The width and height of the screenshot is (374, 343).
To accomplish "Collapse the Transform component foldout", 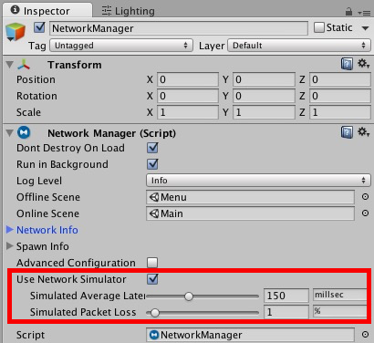I will pos(10,65).
